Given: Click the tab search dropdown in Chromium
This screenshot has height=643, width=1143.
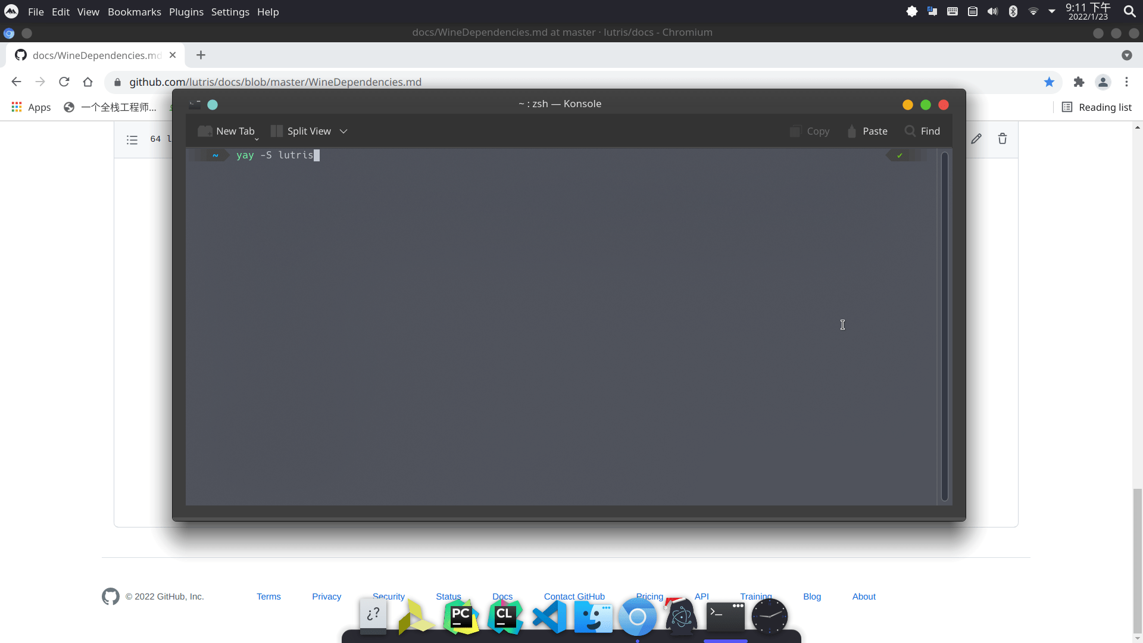Looking at the screenshot, I should coord(1126,55).
